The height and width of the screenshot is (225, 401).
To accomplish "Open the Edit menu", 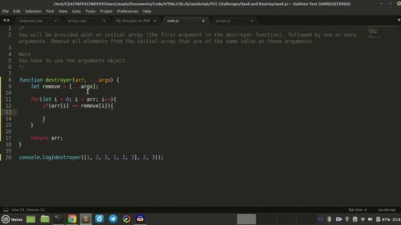I will [x=17, y=11].
